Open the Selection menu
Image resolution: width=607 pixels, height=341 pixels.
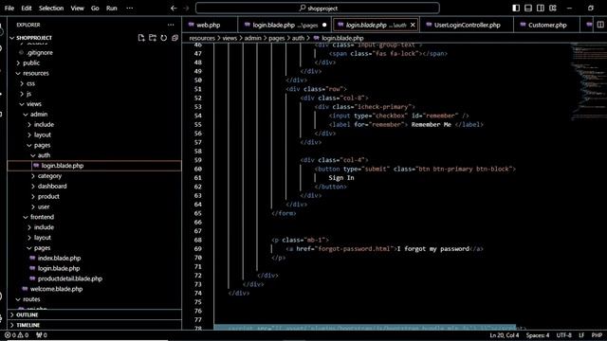click(x=51, y=9)
